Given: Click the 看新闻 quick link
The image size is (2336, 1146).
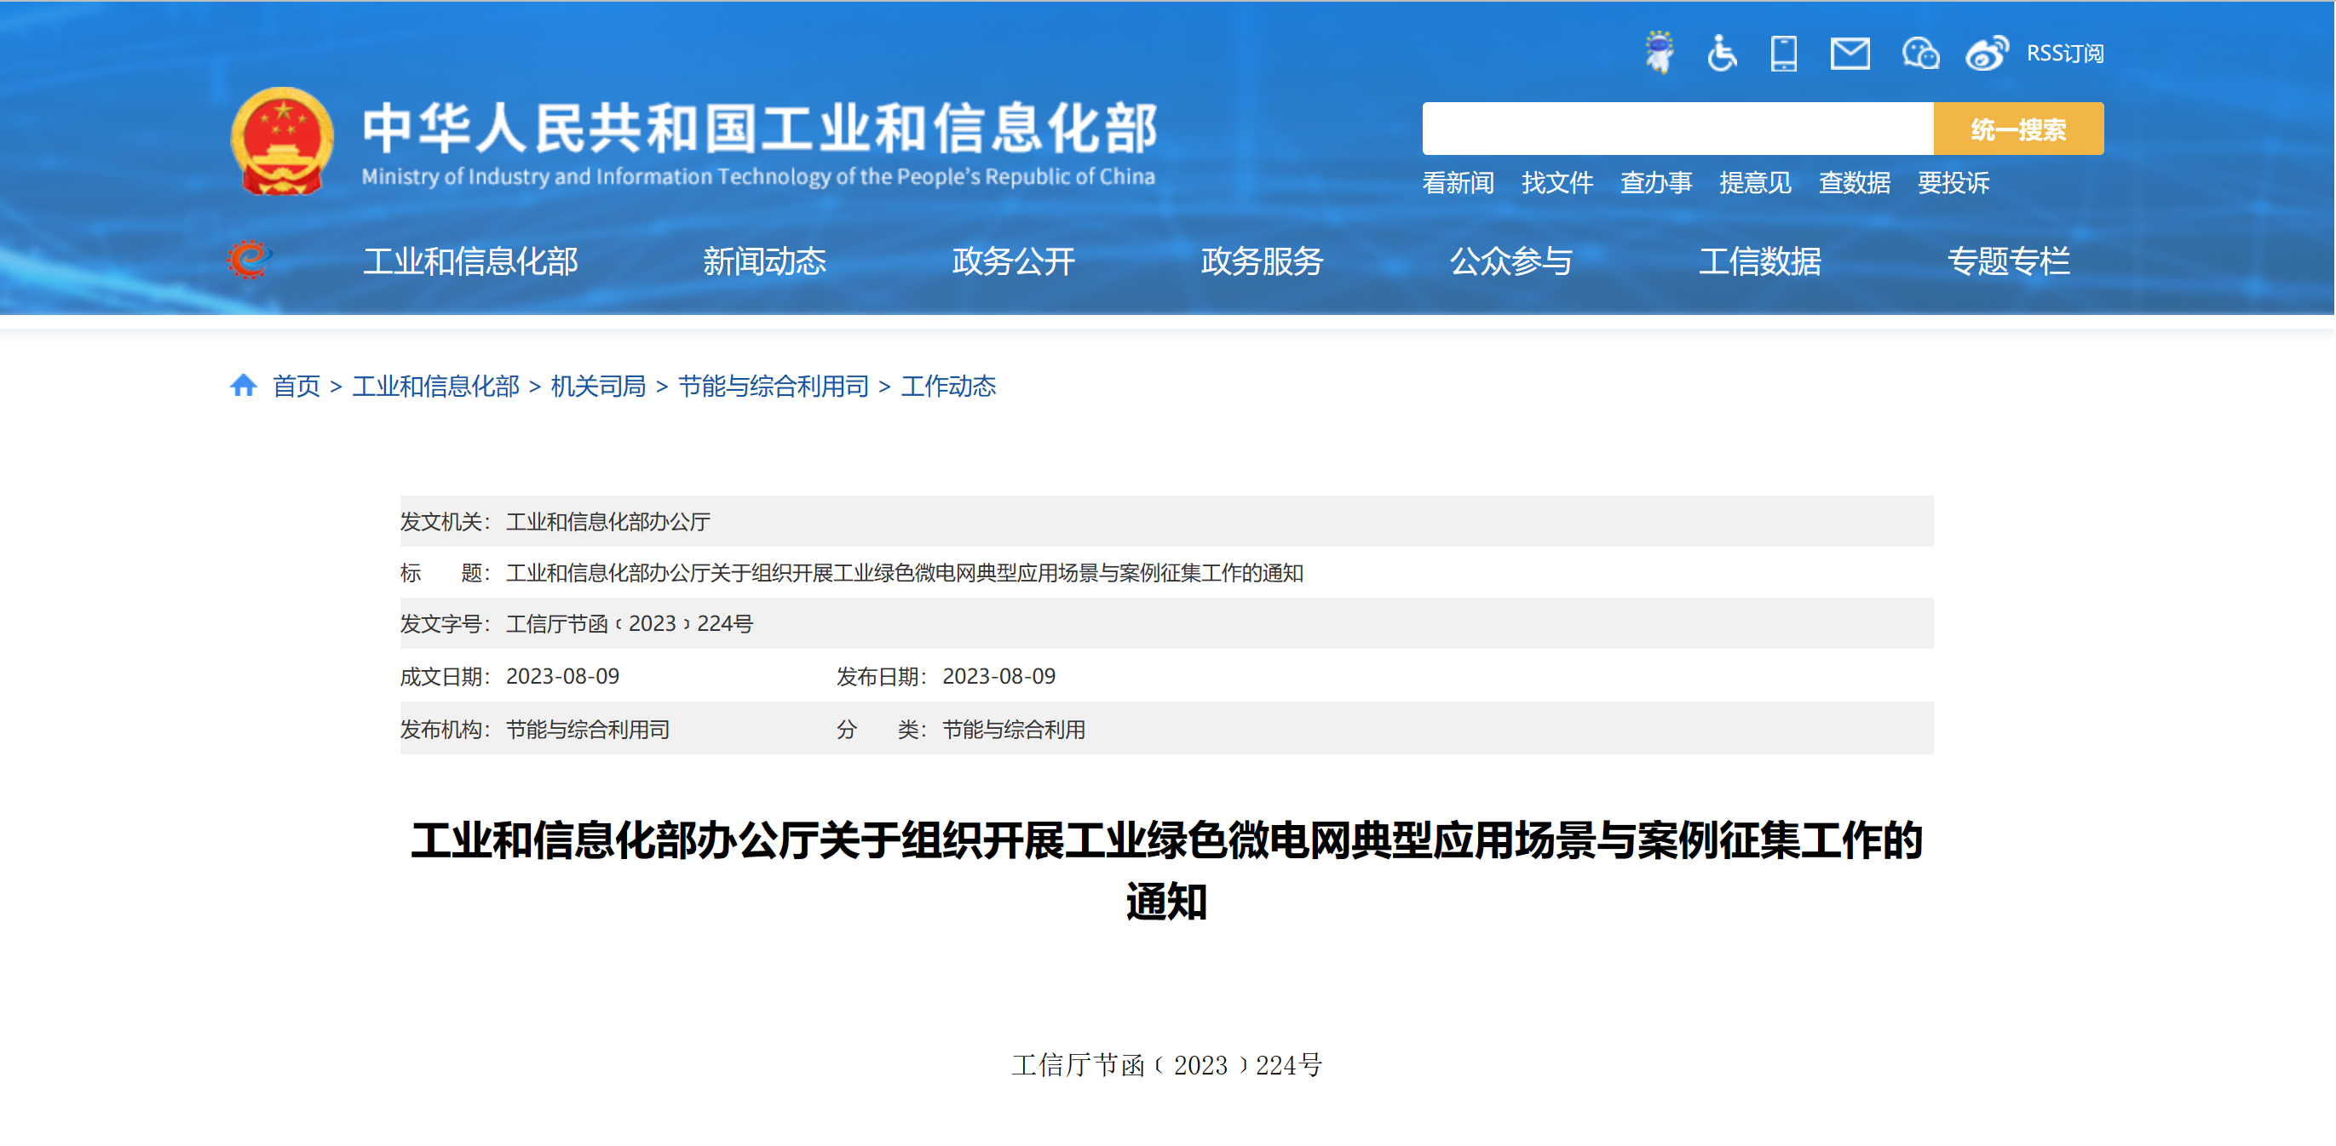Looking at the screenshot, I should pos(1459,183).
